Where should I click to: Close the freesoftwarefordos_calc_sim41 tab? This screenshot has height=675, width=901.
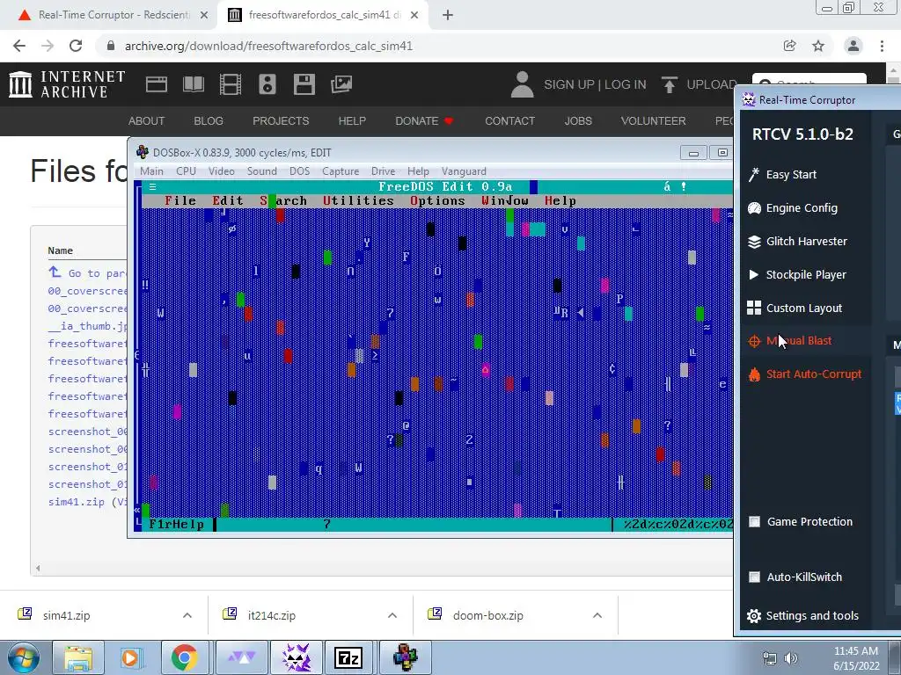click(x=414, y=16)
